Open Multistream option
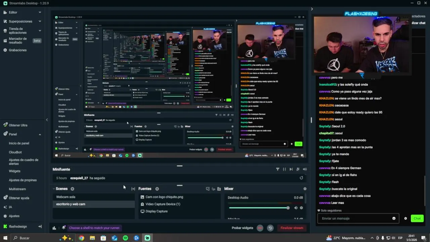This screenshot has height=242, width=430. click(17, 189)
